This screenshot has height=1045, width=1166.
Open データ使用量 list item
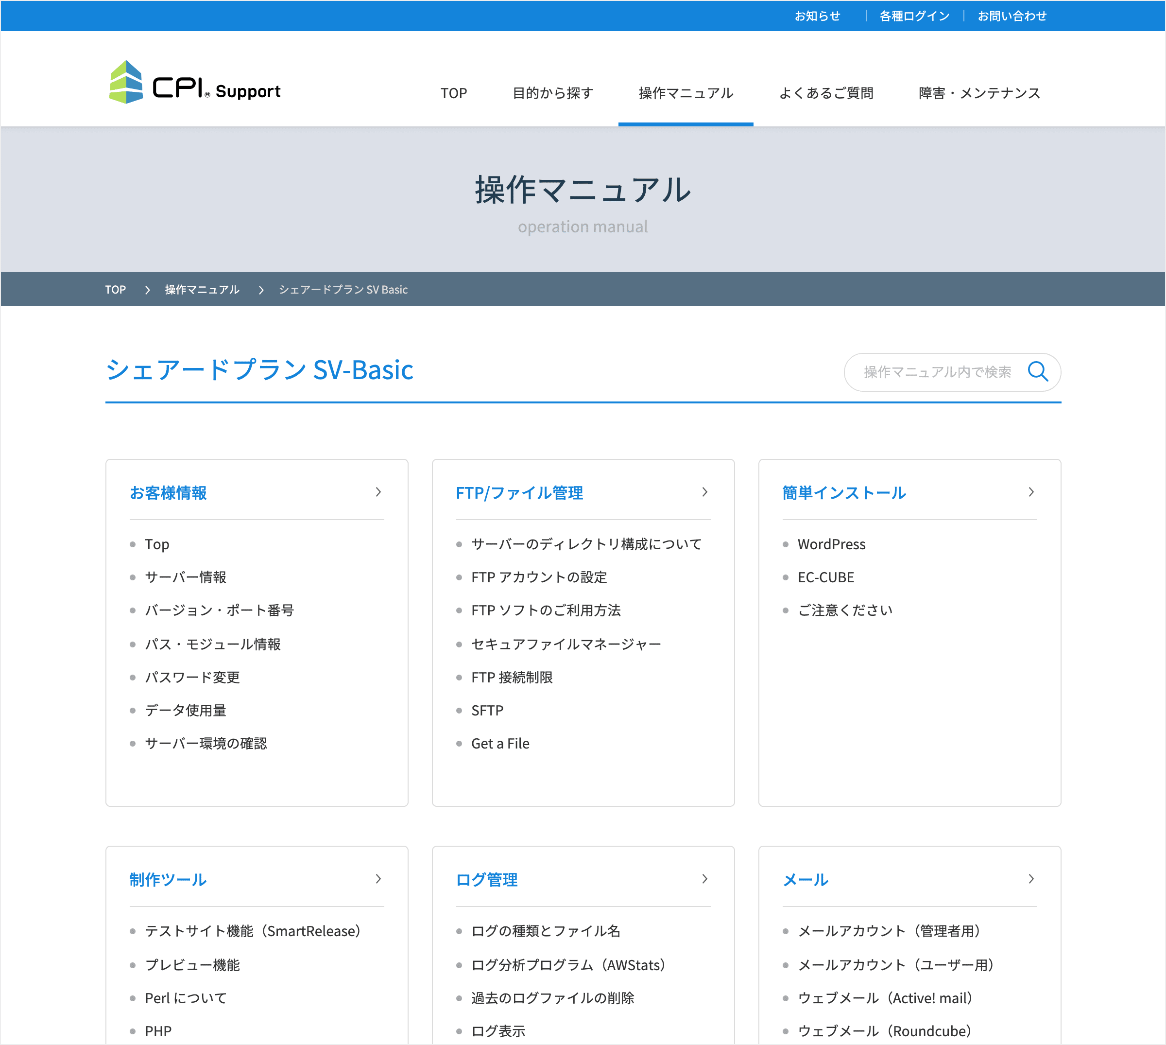pyautogui.click(x=185, y=710)
